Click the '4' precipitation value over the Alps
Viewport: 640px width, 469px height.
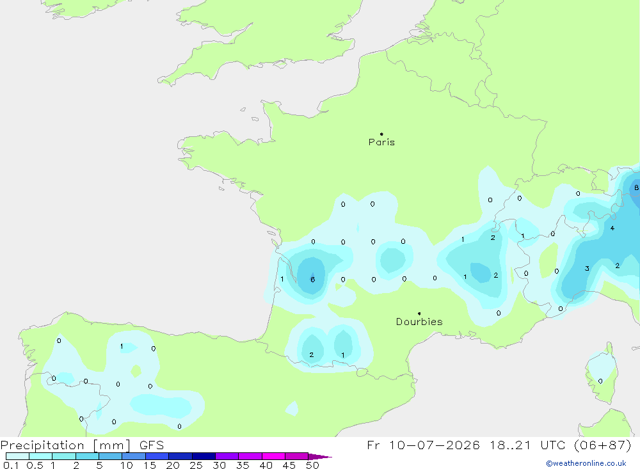pos(612,228)
